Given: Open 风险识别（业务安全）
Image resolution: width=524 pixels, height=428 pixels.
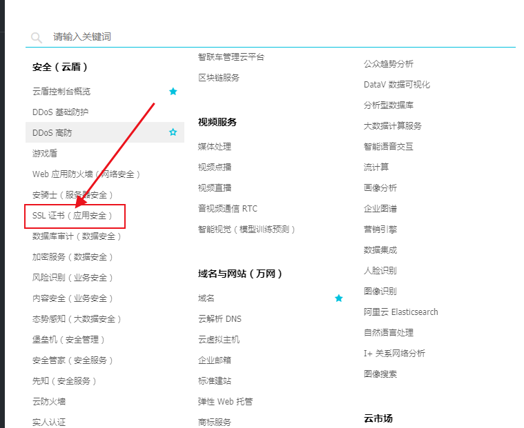Looking at the screenshot, I should (x=73, y=278).
